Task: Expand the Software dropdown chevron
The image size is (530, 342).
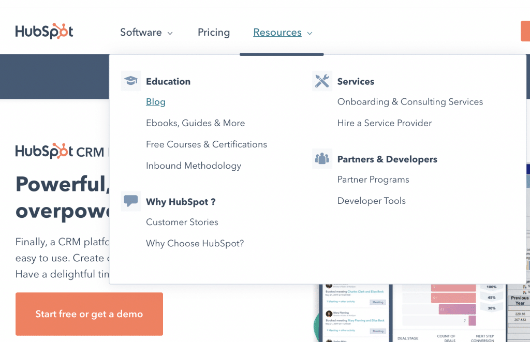Action: coord(170,33)
